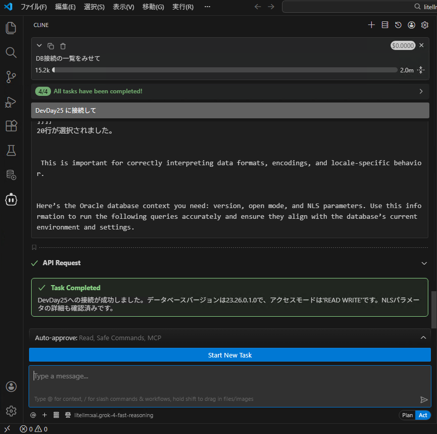Click the Start New Task button
The height and width of the screenshot is (434, 437).
point(230,355)
